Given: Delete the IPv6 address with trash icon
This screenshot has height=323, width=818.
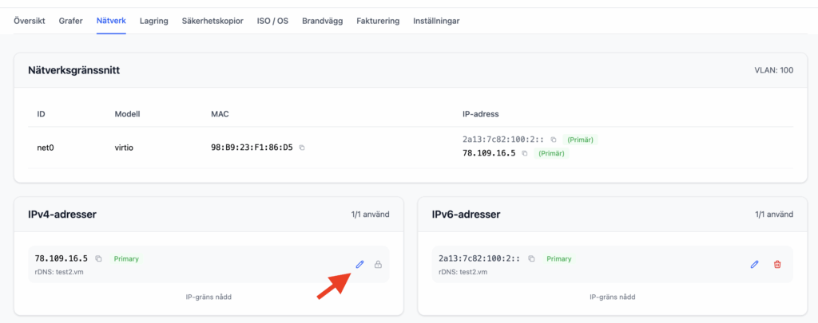Looking at the screenshot, I should click(776, 264).
